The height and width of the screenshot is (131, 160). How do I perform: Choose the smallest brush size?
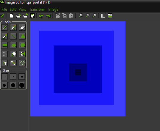(4, 77)
